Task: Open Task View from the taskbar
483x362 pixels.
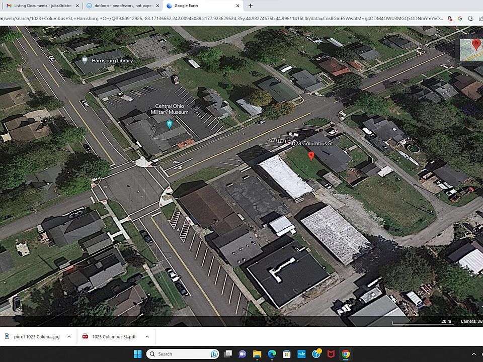Action: [228, 354]
